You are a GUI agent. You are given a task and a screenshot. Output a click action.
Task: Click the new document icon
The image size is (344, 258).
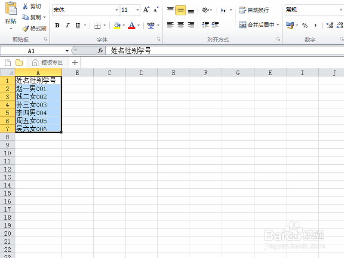(8, 62)
